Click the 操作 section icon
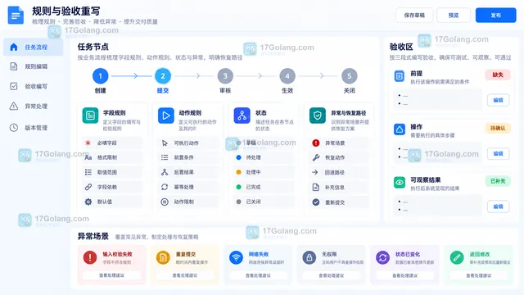The height and width of the screenshot is (295, 524). 399,129
